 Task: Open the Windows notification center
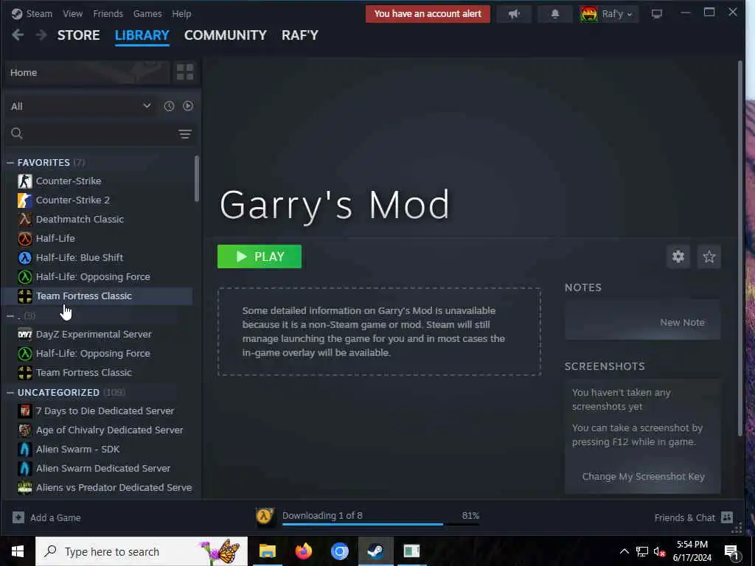(731, 552)
